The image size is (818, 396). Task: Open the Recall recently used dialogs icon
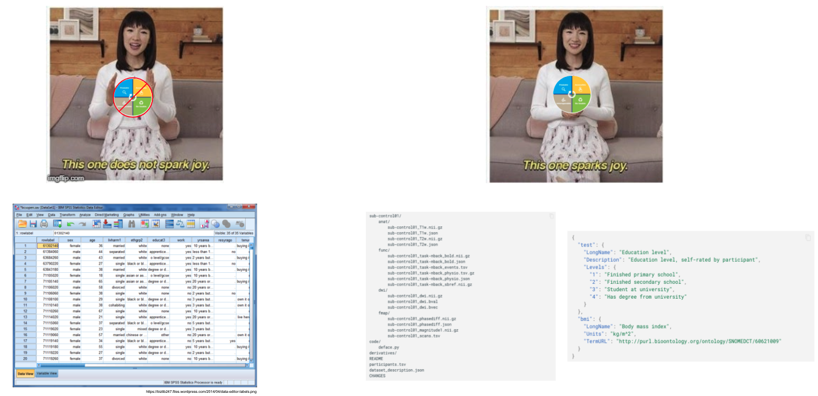pyautogui.click(x=57, y=224)
